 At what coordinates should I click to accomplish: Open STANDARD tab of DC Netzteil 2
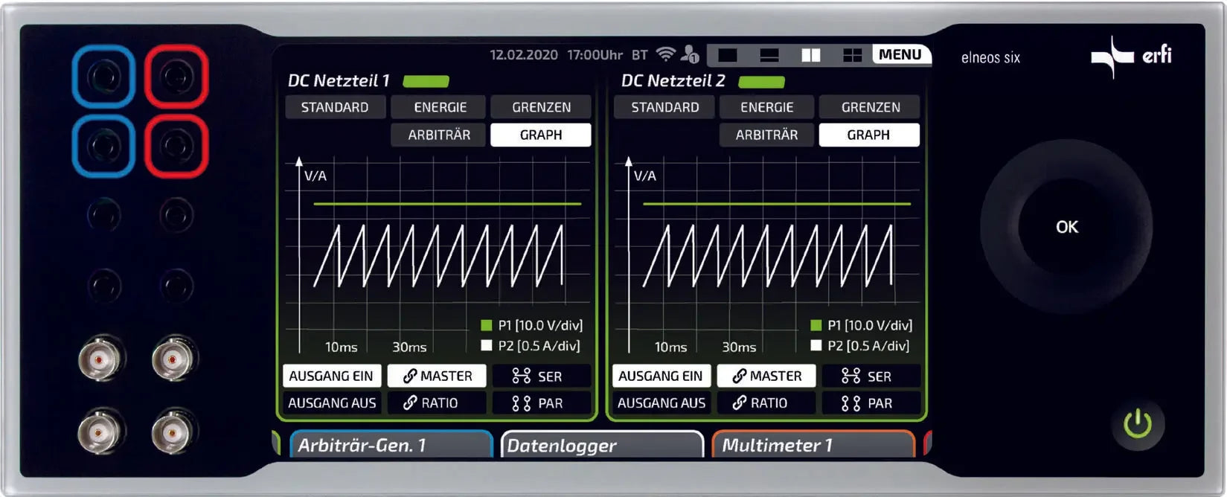pos(664,107)
